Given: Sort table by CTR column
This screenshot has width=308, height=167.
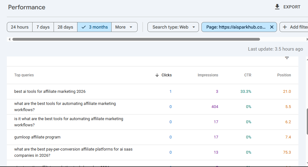Looking at the screenshot, I should tap(248, 75).
